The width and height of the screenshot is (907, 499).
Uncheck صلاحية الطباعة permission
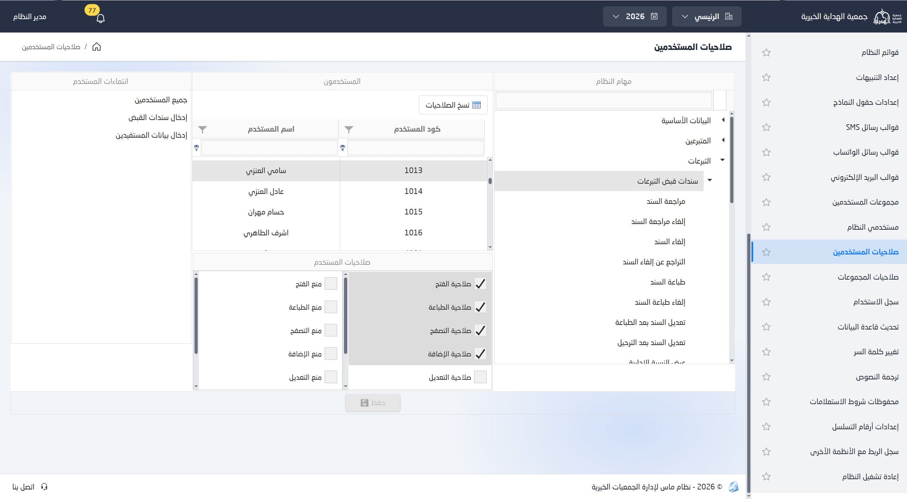click(x=480, y=307)
